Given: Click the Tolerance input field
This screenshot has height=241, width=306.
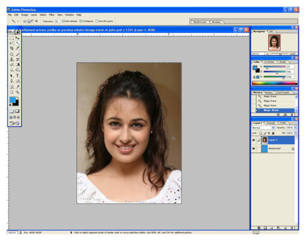Looking at the screenshot, I should pos(57,21).
